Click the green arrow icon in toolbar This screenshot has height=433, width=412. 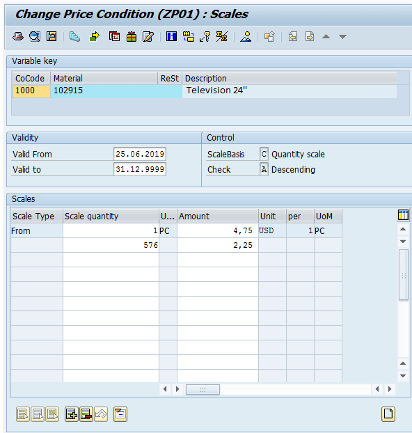pos(95,36)
